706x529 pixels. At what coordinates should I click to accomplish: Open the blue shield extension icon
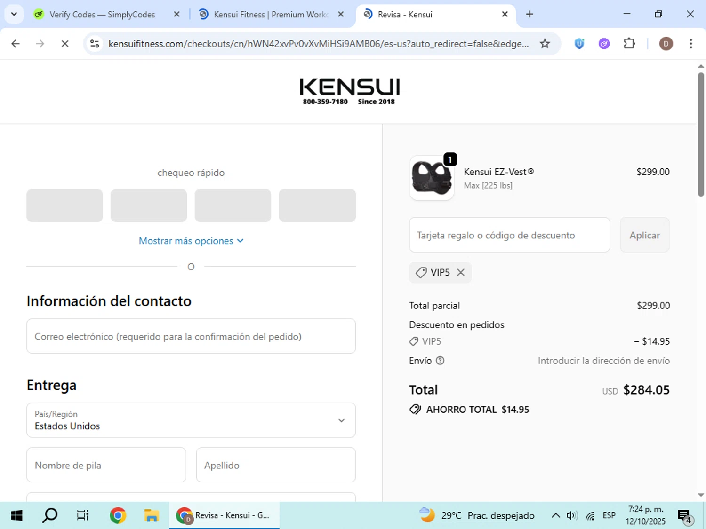click(579, 44)
